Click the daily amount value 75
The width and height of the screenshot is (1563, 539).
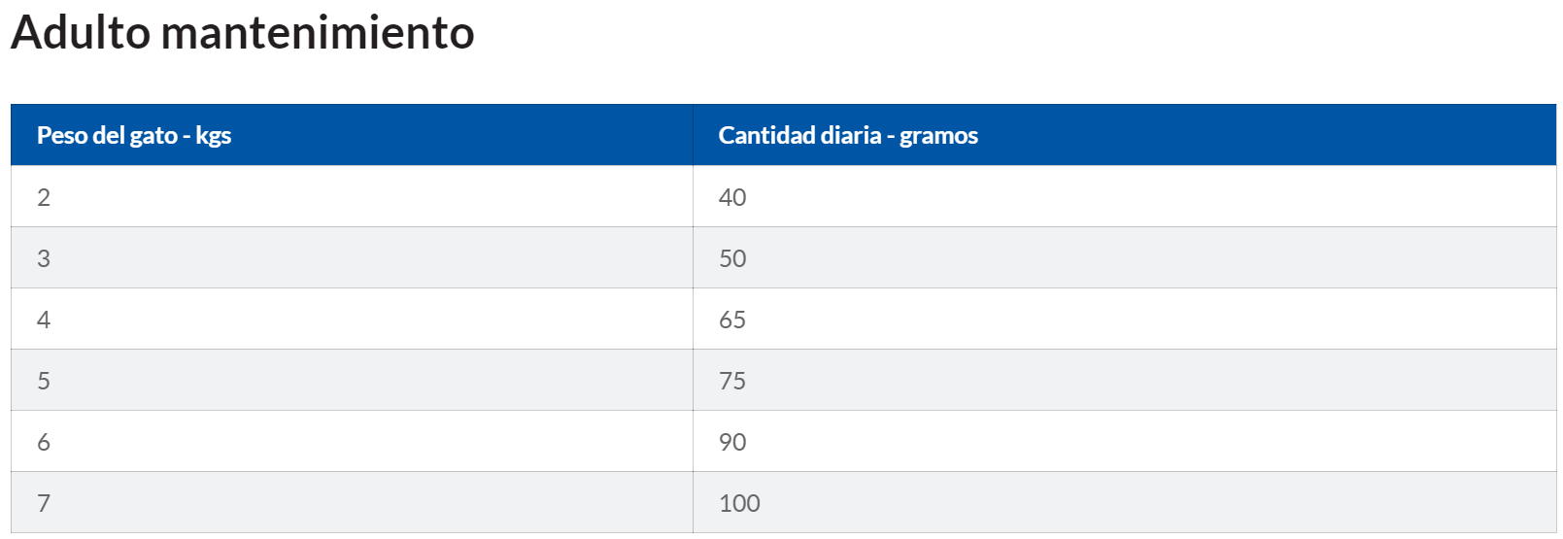point(732,381)
